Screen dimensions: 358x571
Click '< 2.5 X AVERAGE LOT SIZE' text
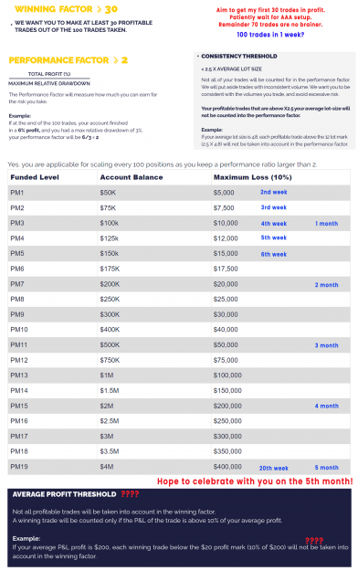pyautogui.click(x=231, y=69)
